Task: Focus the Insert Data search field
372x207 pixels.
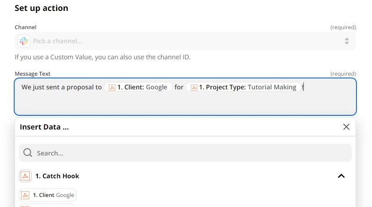Action: (x=183, y=153)
